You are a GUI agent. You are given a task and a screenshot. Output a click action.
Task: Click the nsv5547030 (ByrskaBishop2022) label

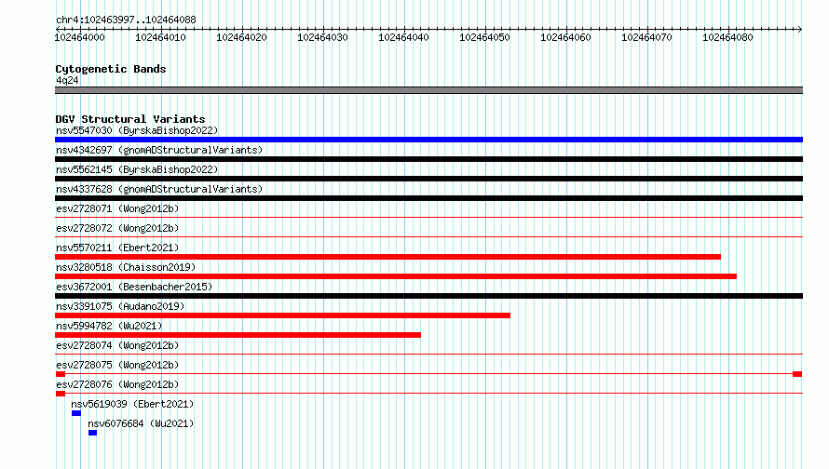pyautogui.click(x=137, y=130)
